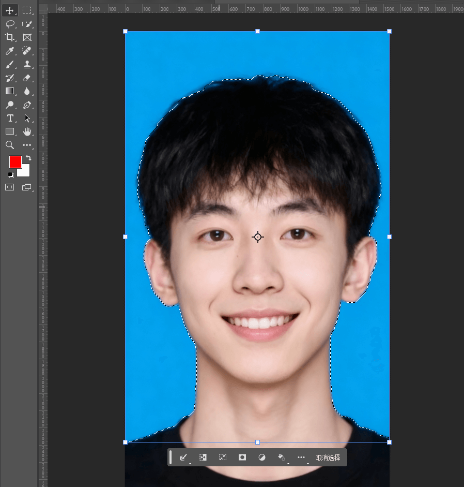Activate the Crop tool
Viewport: 464px width, 487px height.
10,37
